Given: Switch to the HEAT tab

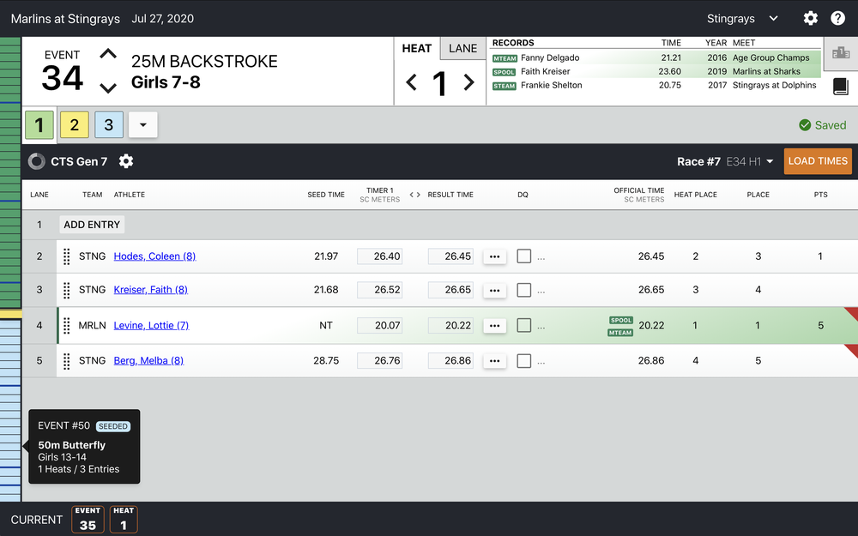Looking at the screenshot, I should (x=417, y=48).
